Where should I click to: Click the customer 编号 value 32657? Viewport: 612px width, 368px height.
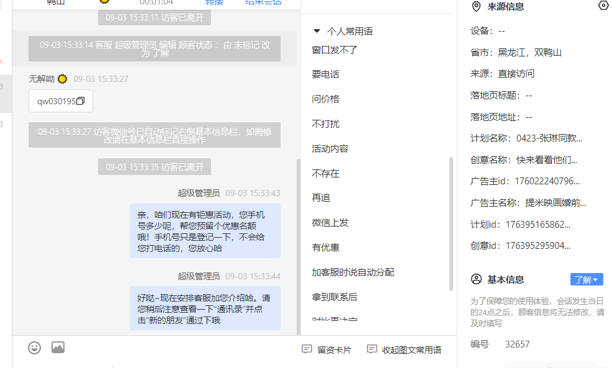[518, 344]
